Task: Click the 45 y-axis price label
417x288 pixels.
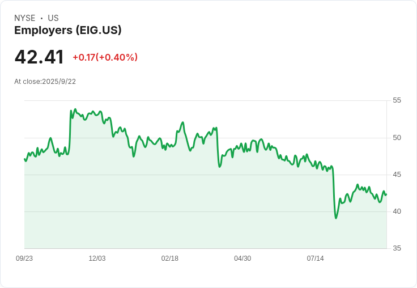Action: tap(397, 175)
